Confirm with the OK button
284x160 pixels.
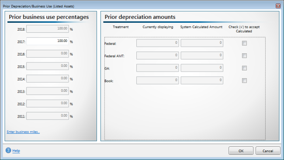(241, 151)
